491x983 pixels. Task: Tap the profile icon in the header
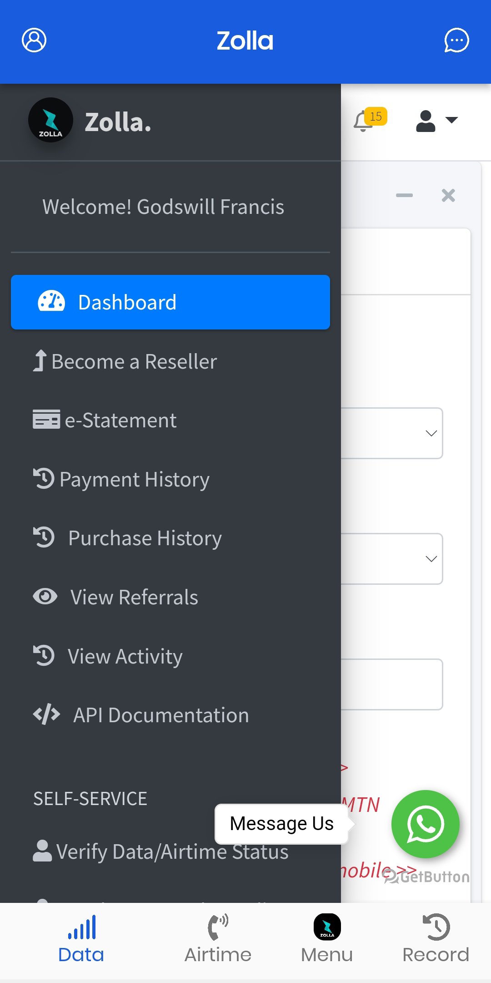coord(34,41)
